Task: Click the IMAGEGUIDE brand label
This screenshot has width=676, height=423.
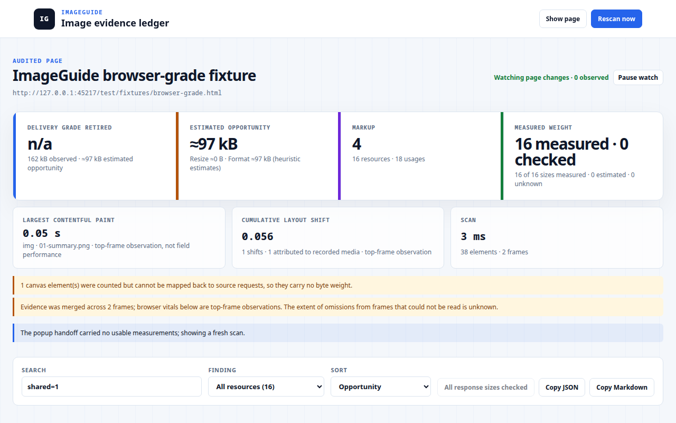Action: click(82, 12)
